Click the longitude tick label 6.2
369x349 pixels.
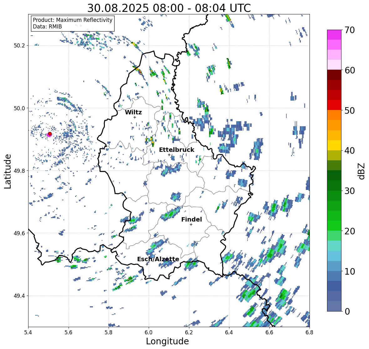point(189,332)
